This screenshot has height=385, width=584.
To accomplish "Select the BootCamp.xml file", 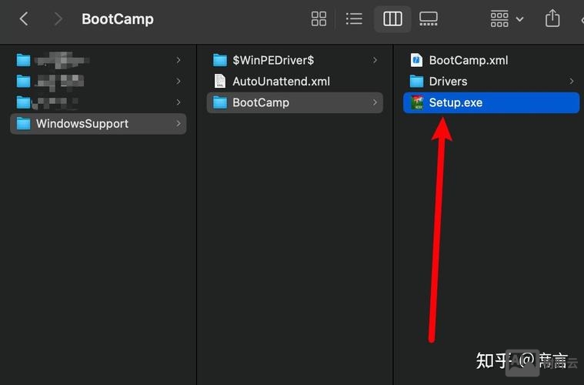I will (468, 60).
